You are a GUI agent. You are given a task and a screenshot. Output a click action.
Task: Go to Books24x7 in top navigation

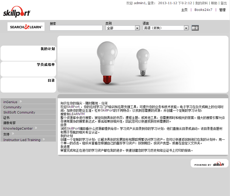[203, 10]
